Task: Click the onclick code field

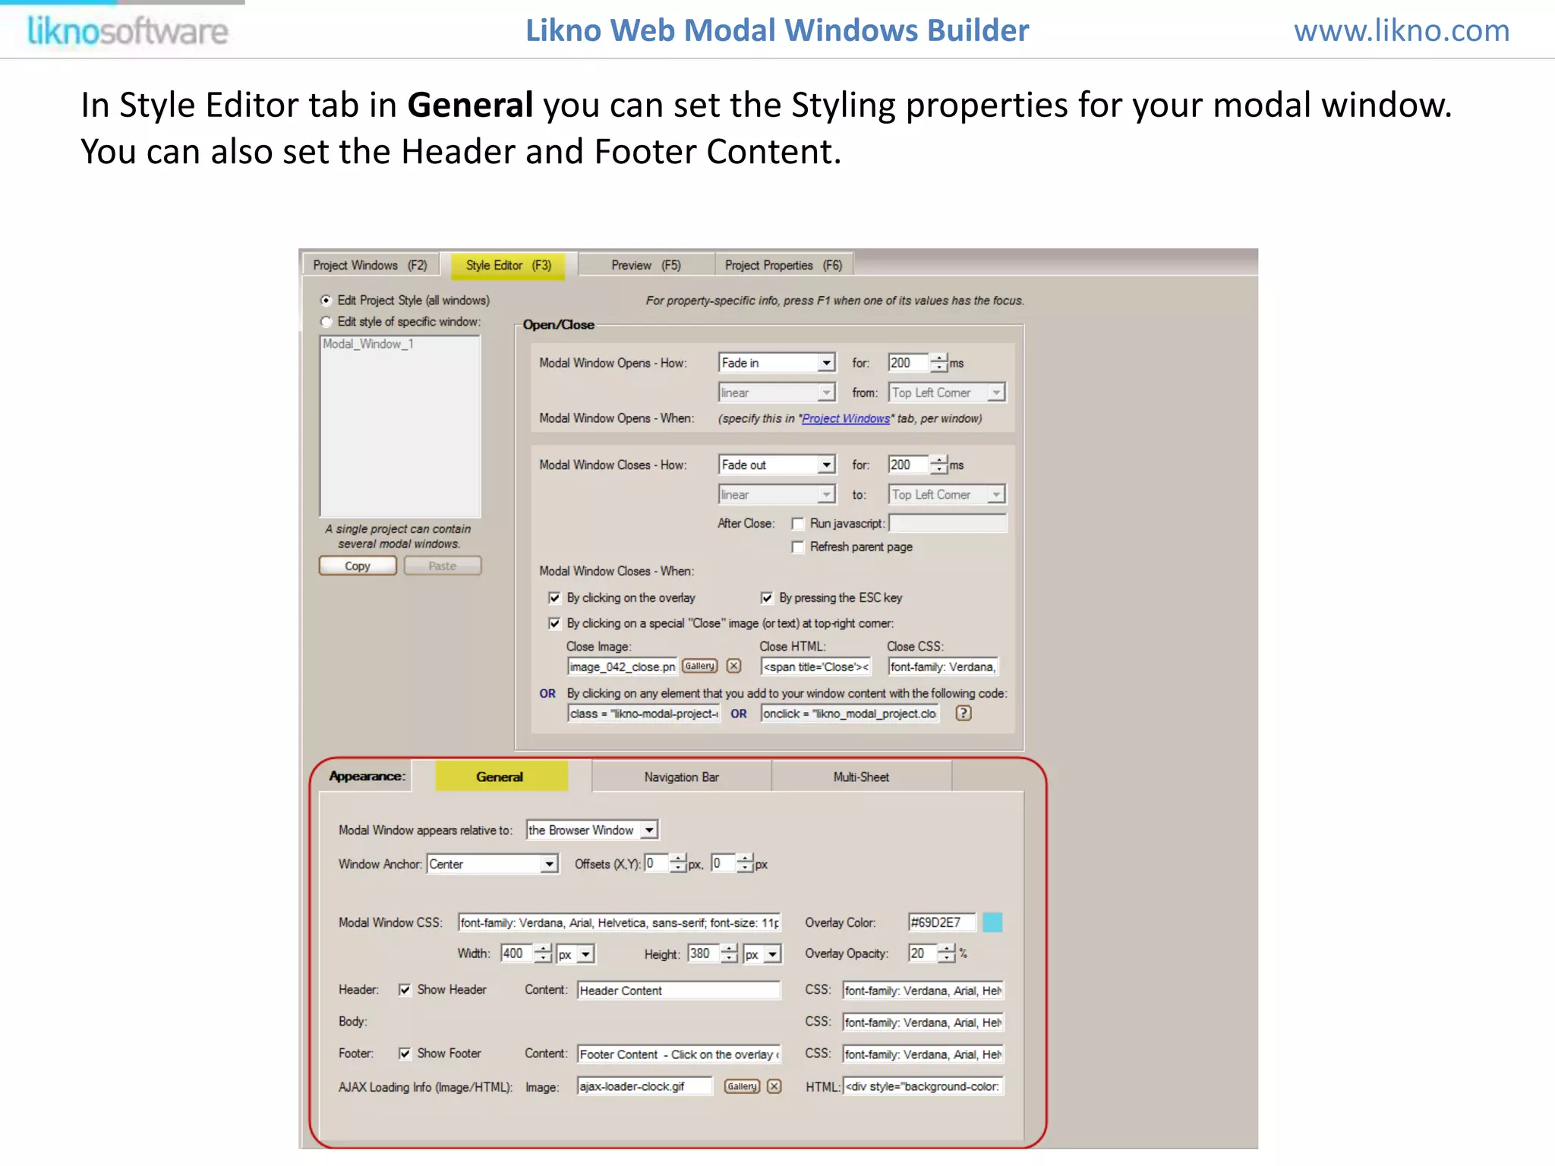Action: coord(850,714)
